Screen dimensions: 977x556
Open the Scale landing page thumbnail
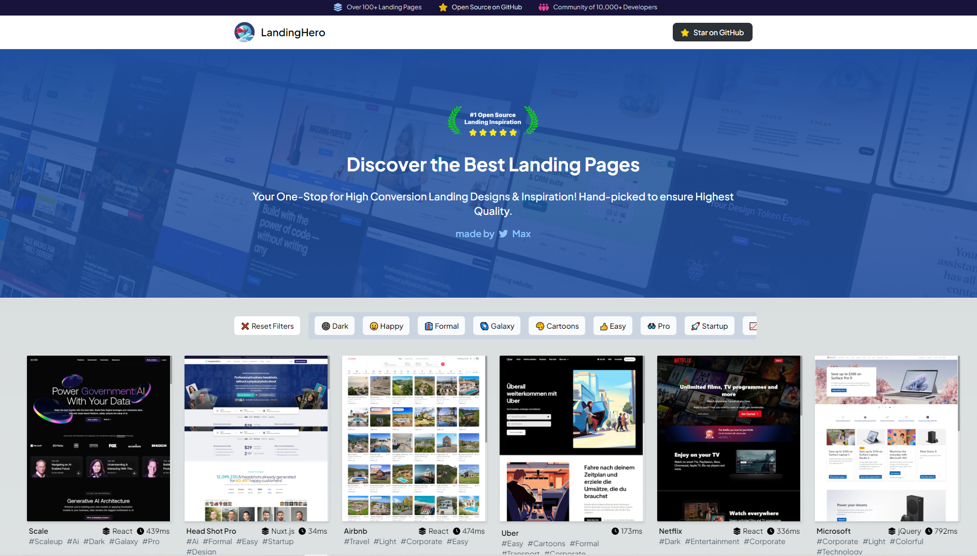98,438
